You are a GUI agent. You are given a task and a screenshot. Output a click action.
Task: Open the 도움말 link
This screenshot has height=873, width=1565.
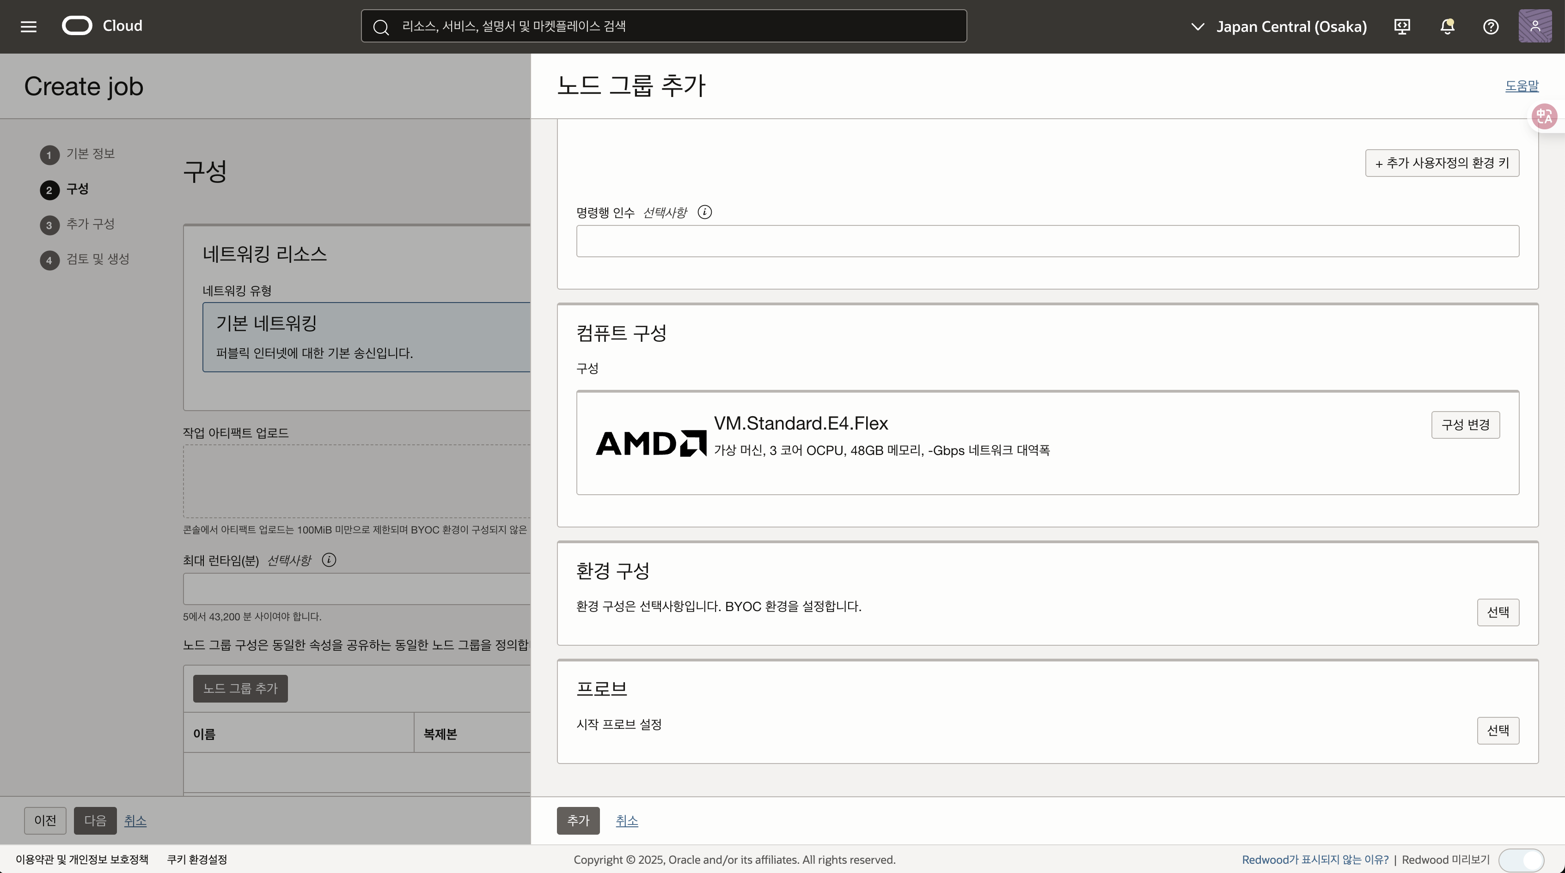coord(1521,85)
